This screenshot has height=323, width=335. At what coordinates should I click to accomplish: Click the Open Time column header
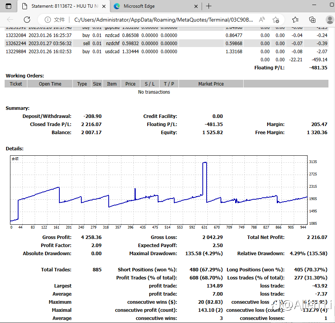(50, 84)
